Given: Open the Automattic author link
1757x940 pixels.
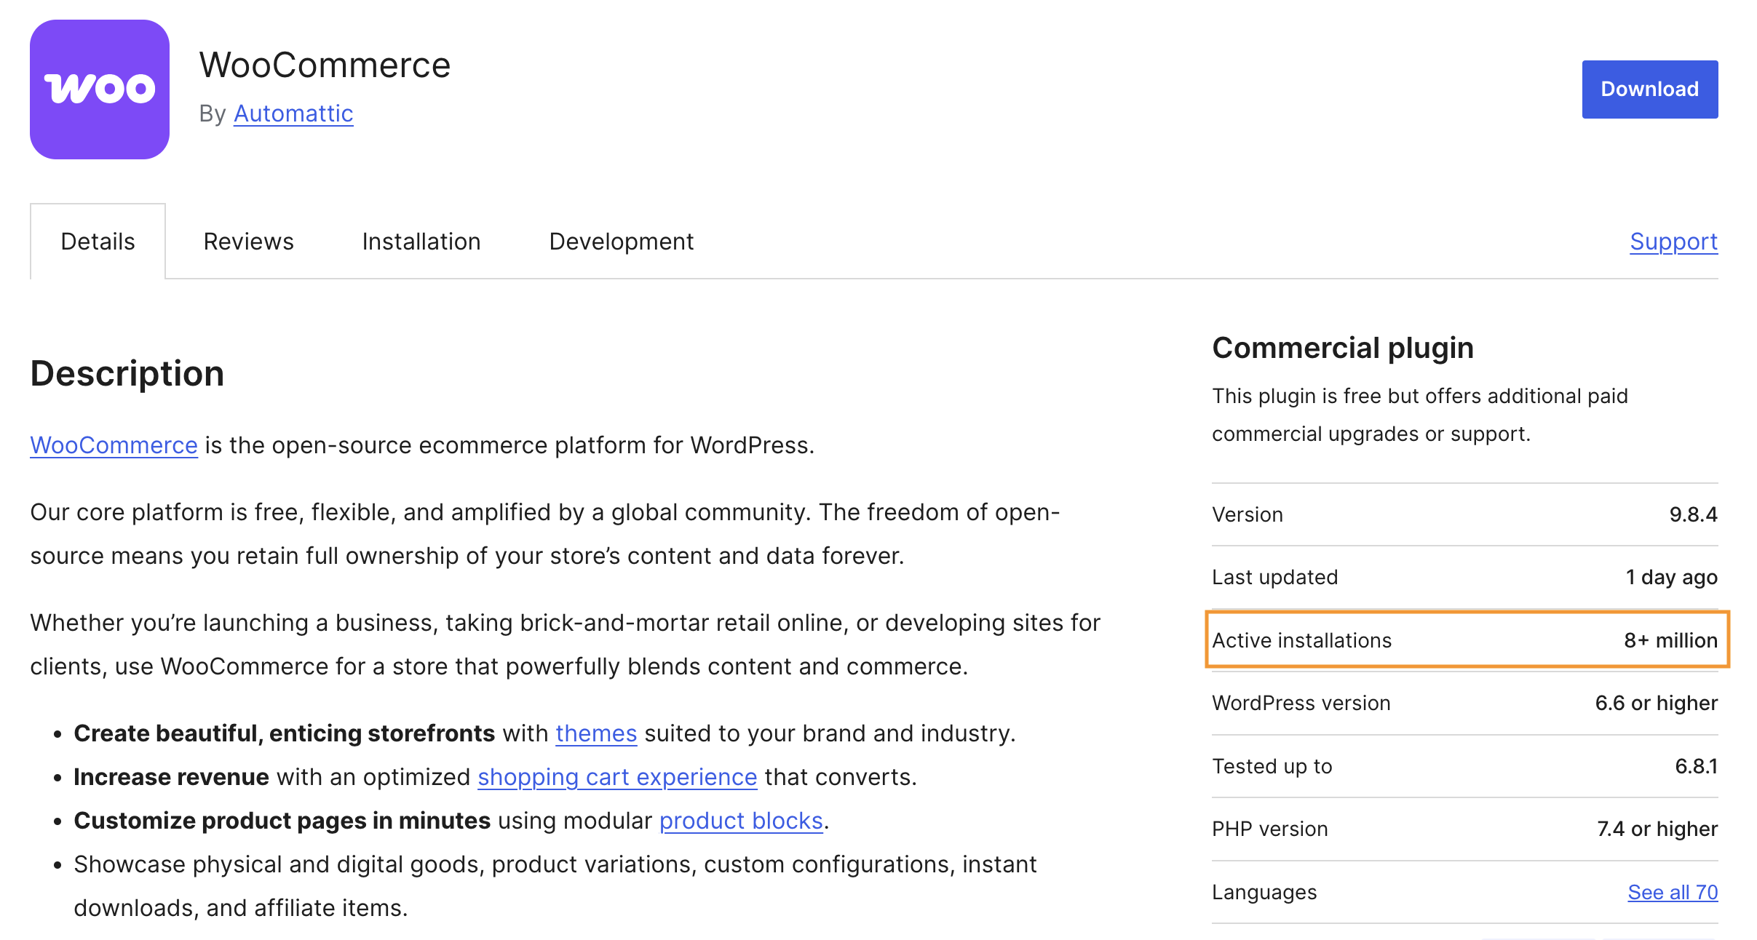Looking at the screenshot, I should click(x=293, y=113).
